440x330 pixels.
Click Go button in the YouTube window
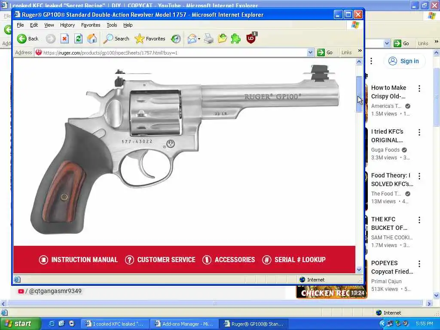point(401,43)
